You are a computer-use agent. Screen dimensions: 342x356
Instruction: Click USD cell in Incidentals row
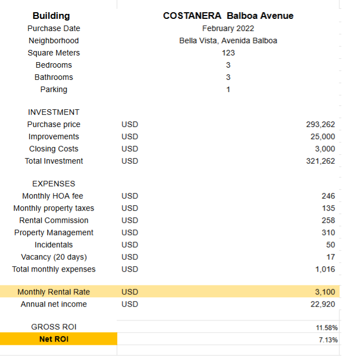pos(129,245)
